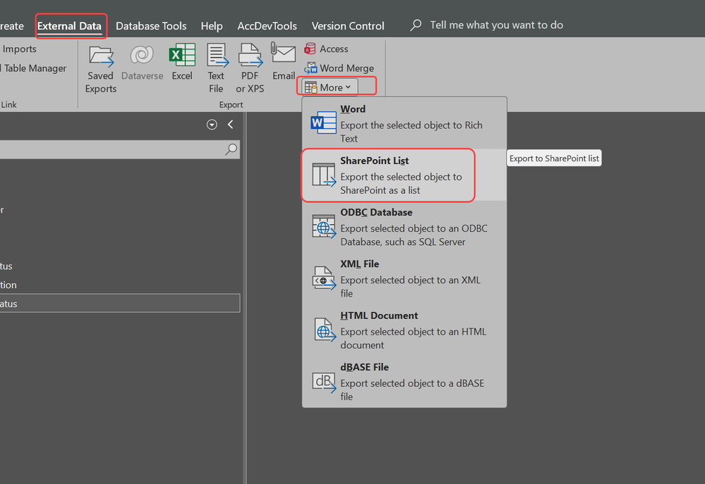The image size is (705, 484).
Task: Open the Help tab
Action: (211, 26)
